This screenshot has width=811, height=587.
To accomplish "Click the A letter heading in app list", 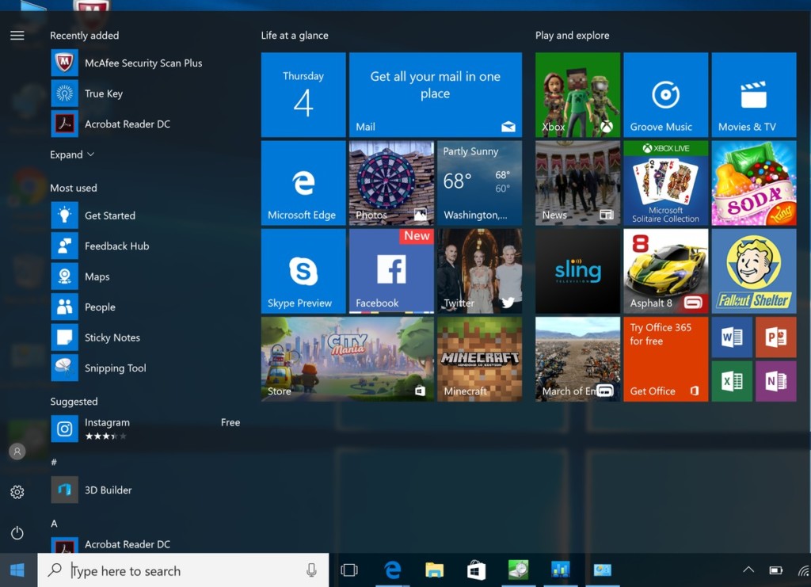I will (x=54, y=524).
